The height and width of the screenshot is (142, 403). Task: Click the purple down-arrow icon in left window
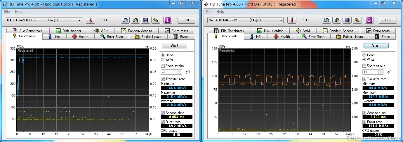click(168, 20)
